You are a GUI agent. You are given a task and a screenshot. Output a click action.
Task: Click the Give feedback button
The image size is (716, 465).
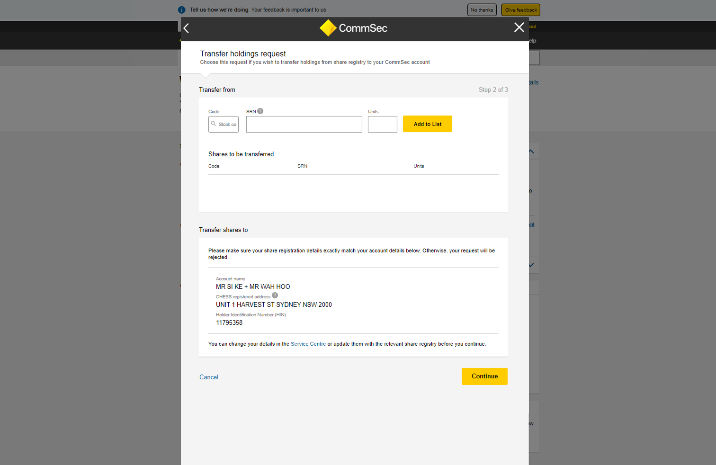click(x=520, y=10)
